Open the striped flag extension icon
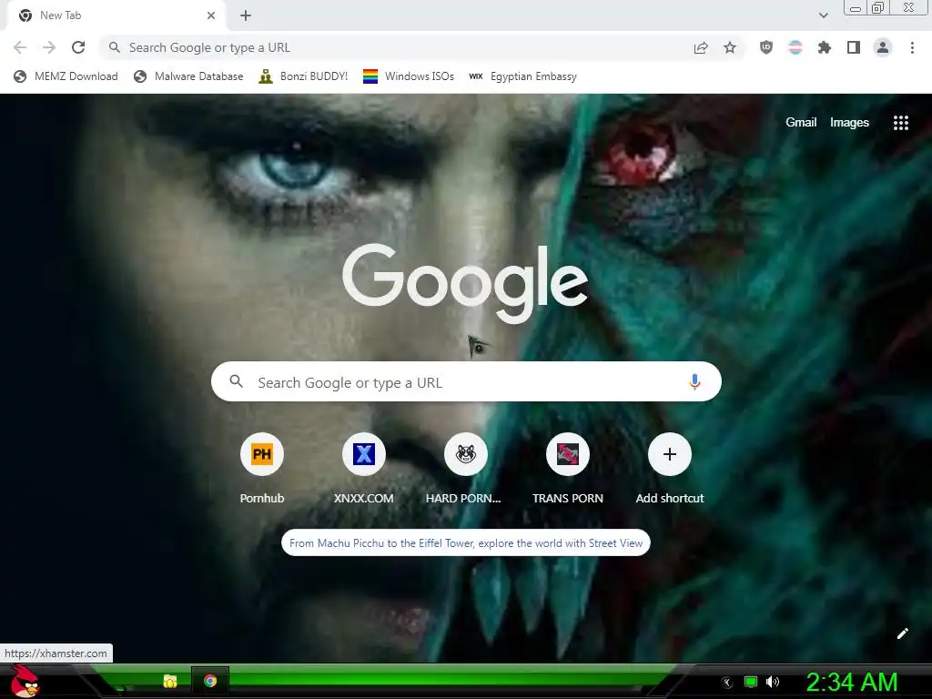 click(795, 47)
